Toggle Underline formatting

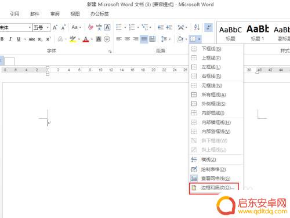click(x=19, y=39)
